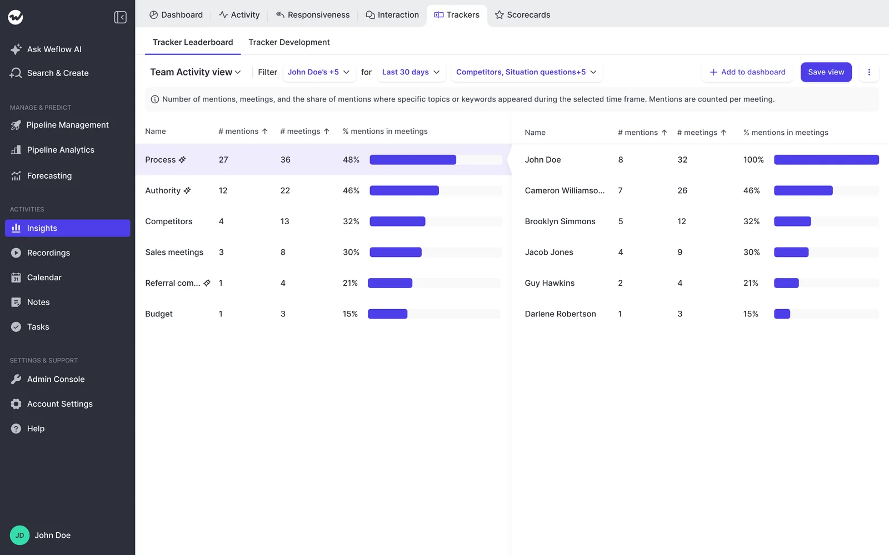Click the Process row progress bar
The height and width of the screenshot is (555, 889).
[x=436, y=160]
